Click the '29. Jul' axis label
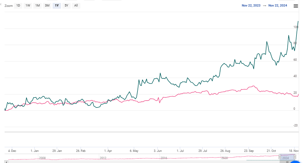Image resolution: width=304 pixels, height=163 pixels. [x=202, y=151]
